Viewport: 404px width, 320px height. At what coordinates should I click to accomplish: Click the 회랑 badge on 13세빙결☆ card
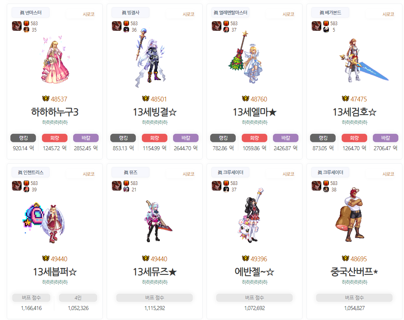click(155, 138)
